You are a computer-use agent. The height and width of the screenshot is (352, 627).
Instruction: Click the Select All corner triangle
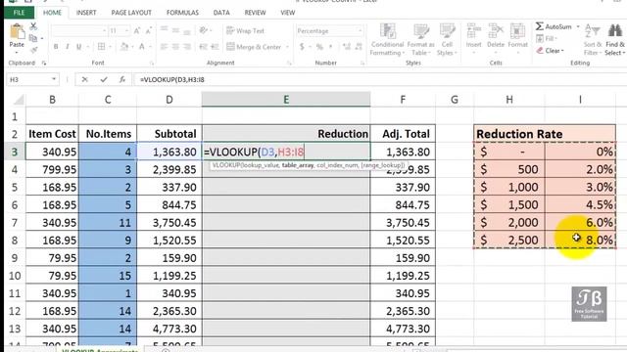click(18, 100)
